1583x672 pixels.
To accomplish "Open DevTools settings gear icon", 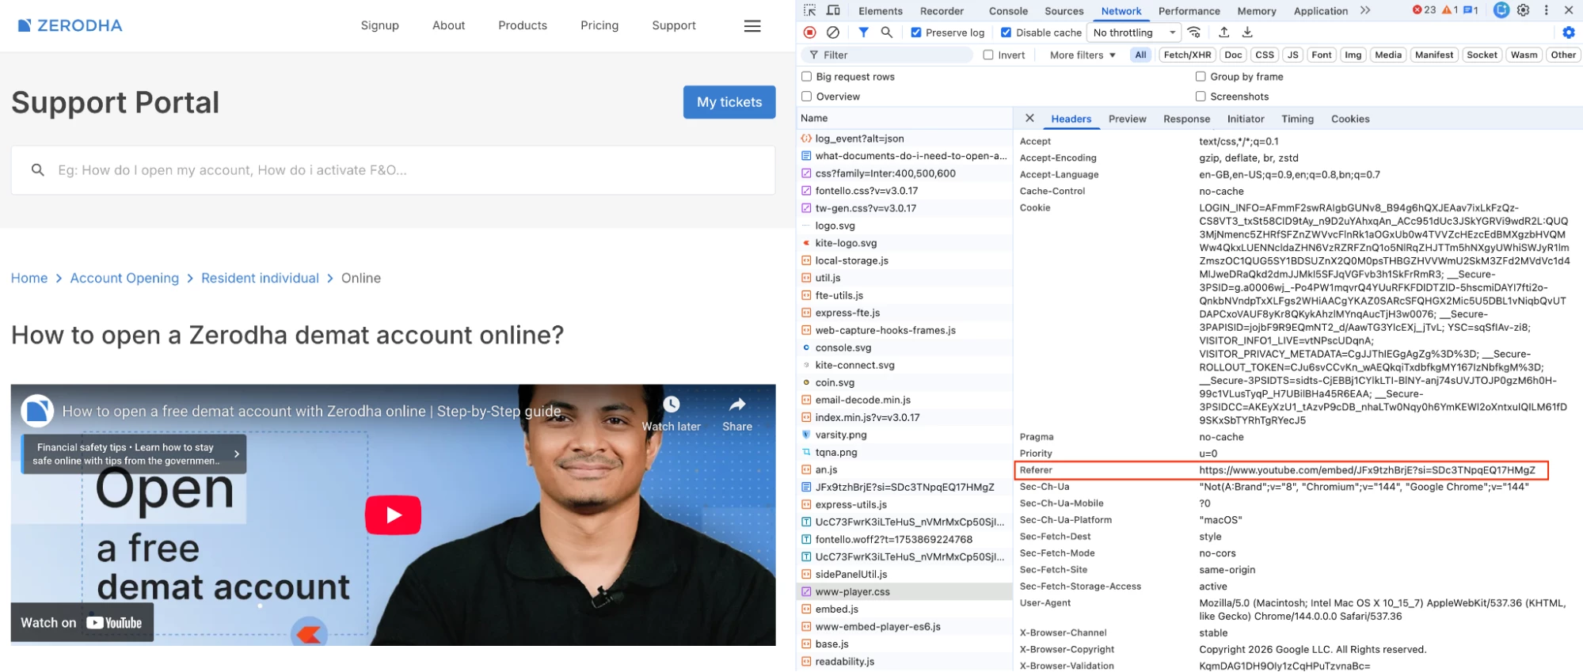I will [1524, 10].
